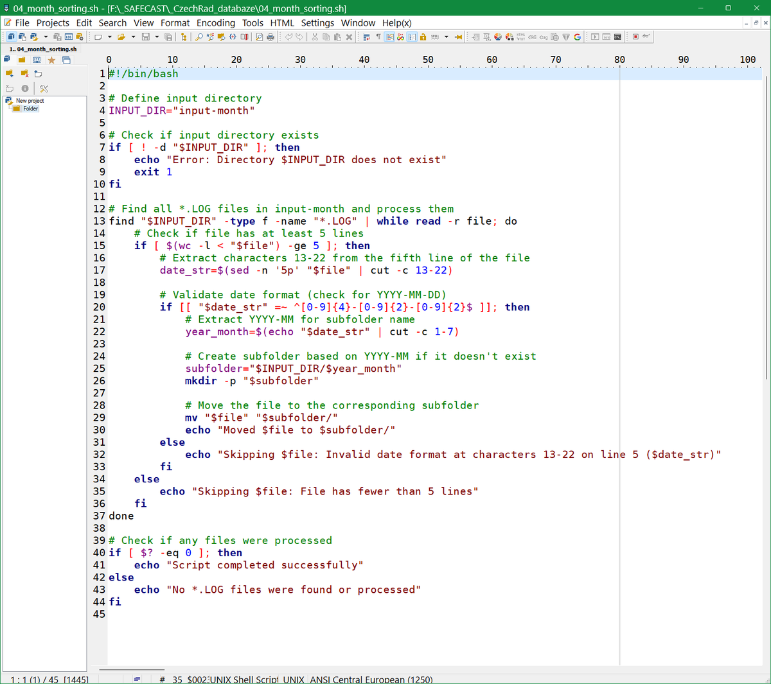The height and width of the screenshot is (684, 771).
Task: Open the Settings menu
Action: (x=317, y=22)
